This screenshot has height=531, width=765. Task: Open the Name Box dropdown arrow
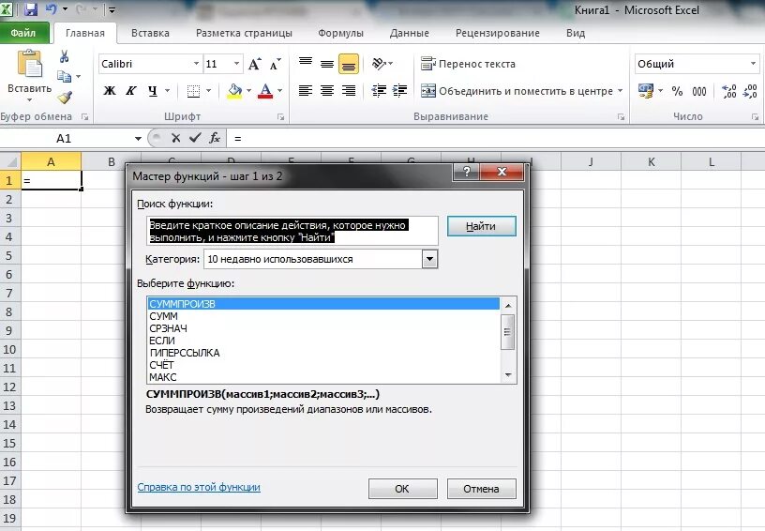pos(138,139)
